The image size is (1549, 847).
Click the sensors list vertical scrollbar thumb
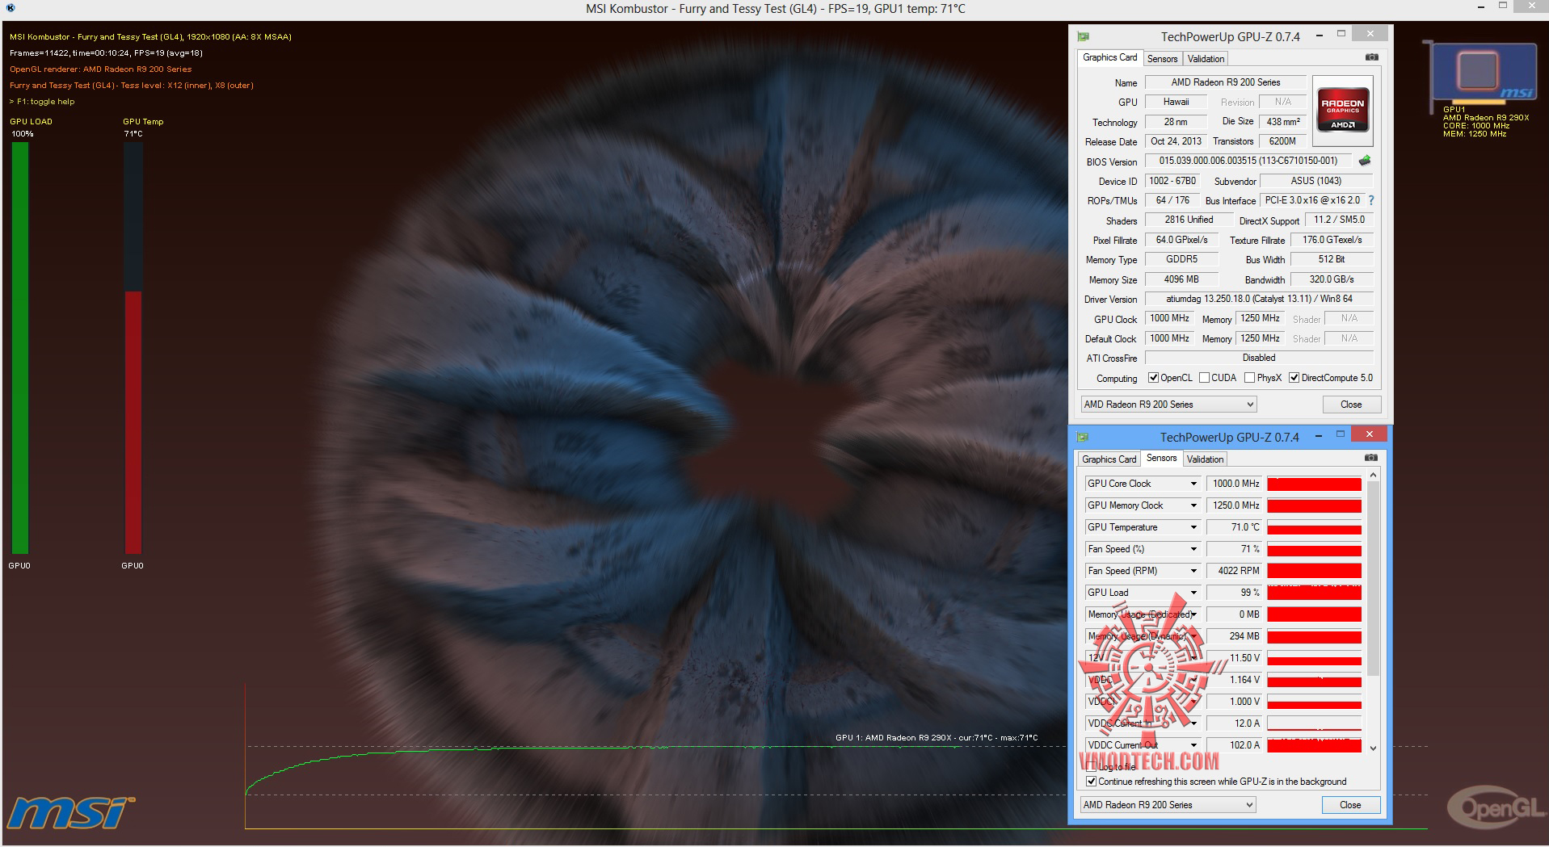1373,578
